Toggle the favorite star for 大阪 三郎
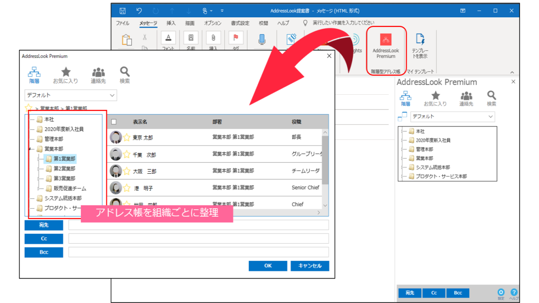The width and height of the screenshot is (539, 303). [x=127, y=171]
